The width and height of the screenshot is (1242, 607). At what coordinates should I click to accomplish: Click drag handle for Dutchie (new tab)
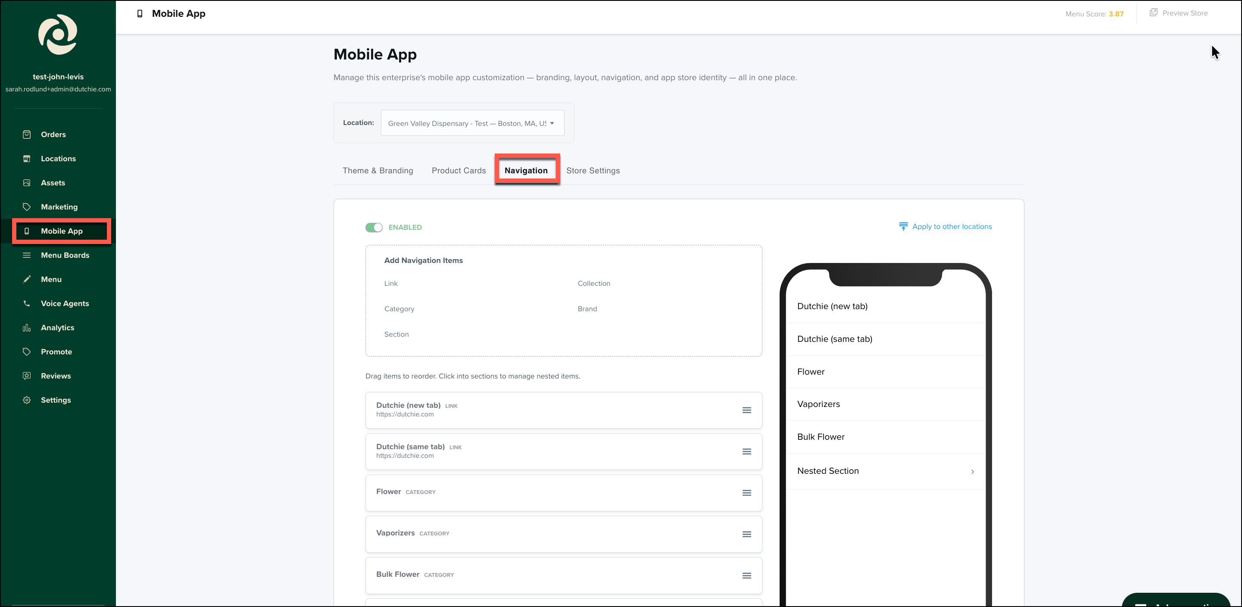(746, 410)
